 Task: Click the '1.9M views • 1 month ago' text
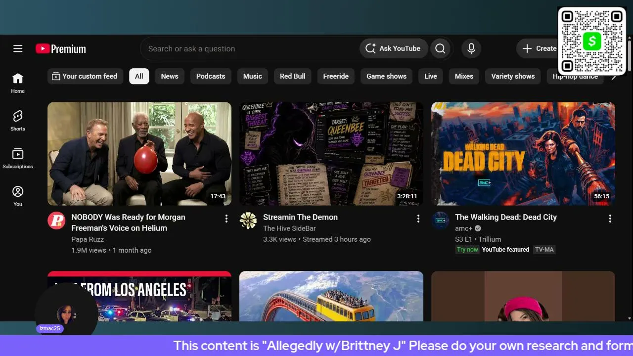pyautogui.click(x=111, y=250)
